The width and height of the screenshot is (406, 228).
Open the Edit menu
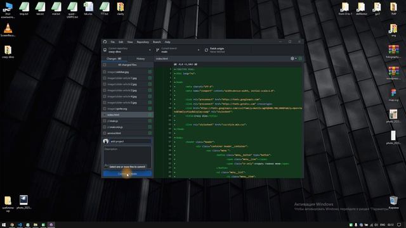(x=121, y=42)
